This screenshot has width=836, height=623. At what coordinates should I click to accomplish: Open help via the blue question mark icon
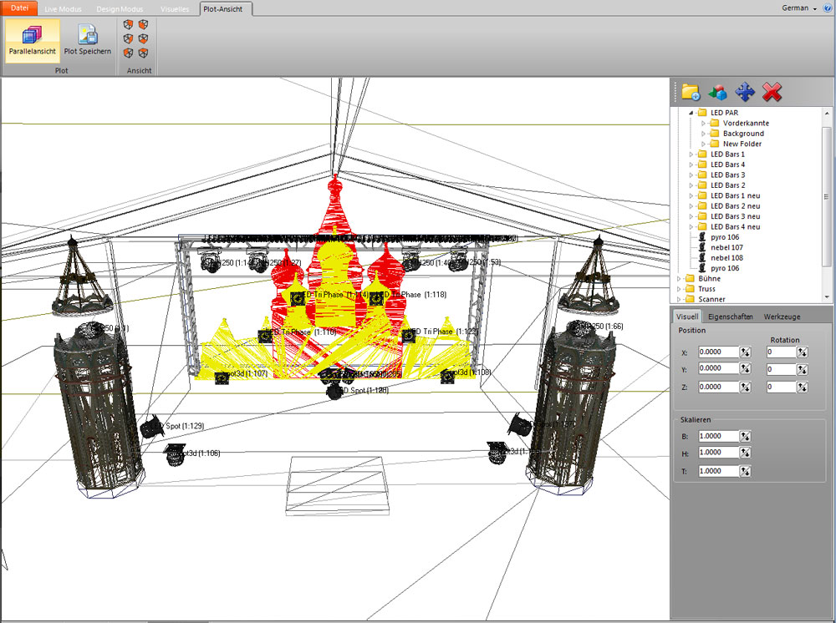(x=829, y=8)
